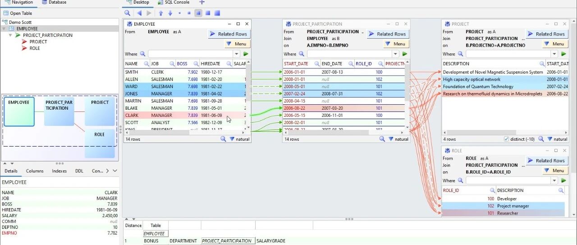Select the PROJECT node in navigation tree
This screenshot has width=577, height=245.
tap(38, 41)
